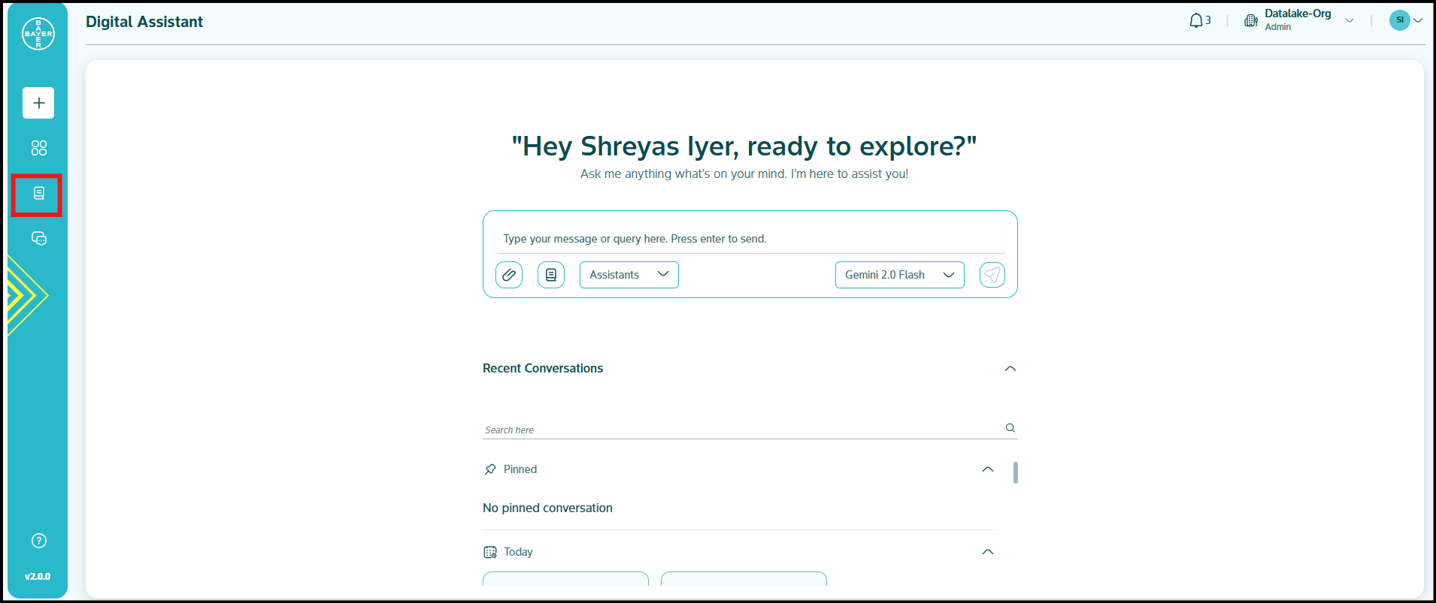
Task: Collapse the Pinned conversations group
Action: coord(988,469)
